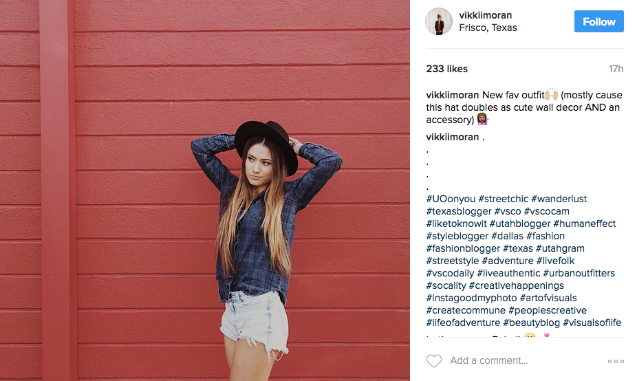Focus the Add a comment field
Viewport: 637px width, 381px height.
524,360
